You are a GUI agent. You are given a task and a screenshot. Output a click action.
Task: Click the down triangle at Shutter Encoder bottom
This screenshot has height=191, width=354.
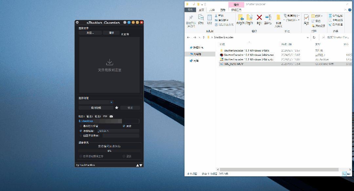141,165
